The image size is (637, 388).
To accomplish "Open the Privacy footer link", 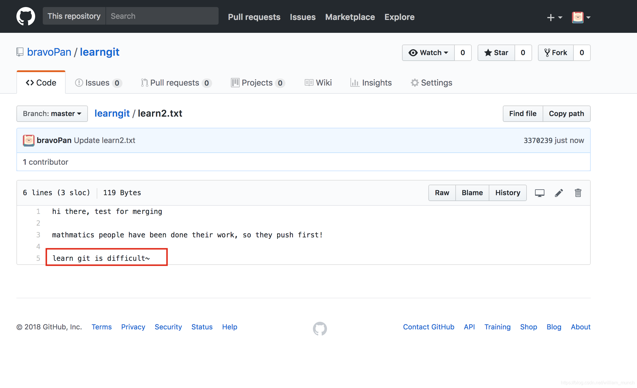I will [x=133, y=327].
